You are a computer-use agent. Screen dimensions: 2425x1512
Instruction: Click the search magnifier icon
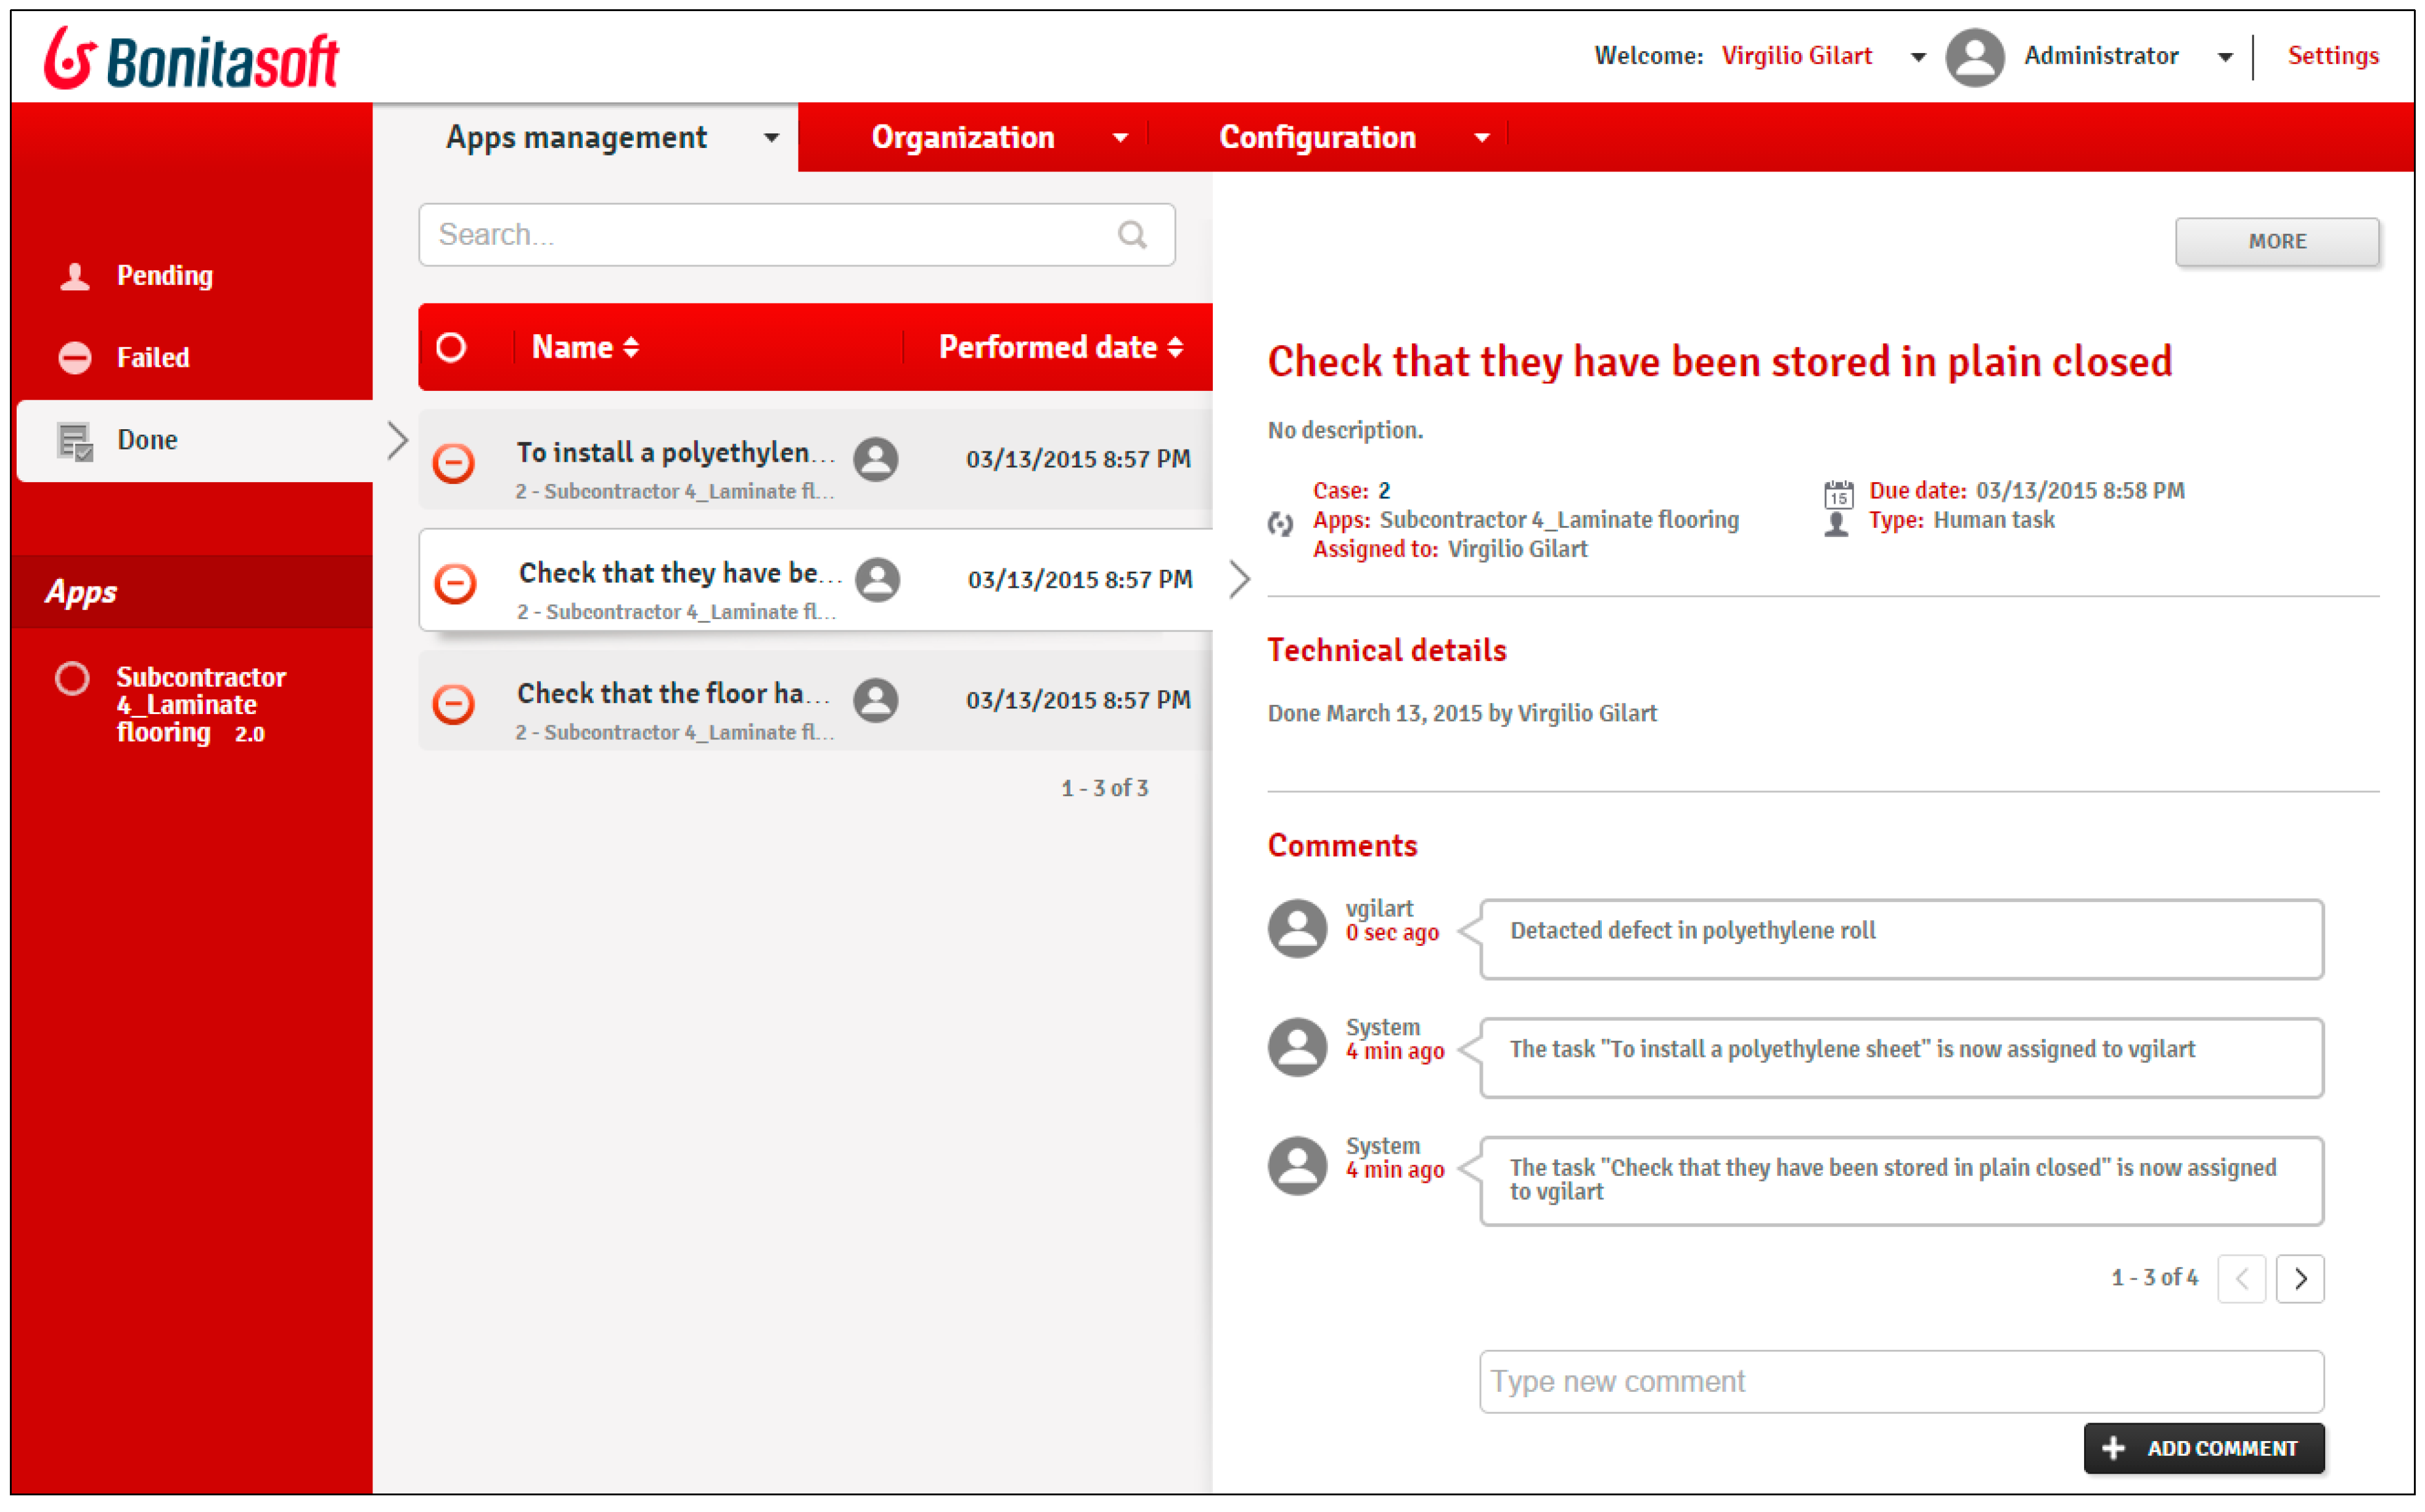coord(1131,235)
